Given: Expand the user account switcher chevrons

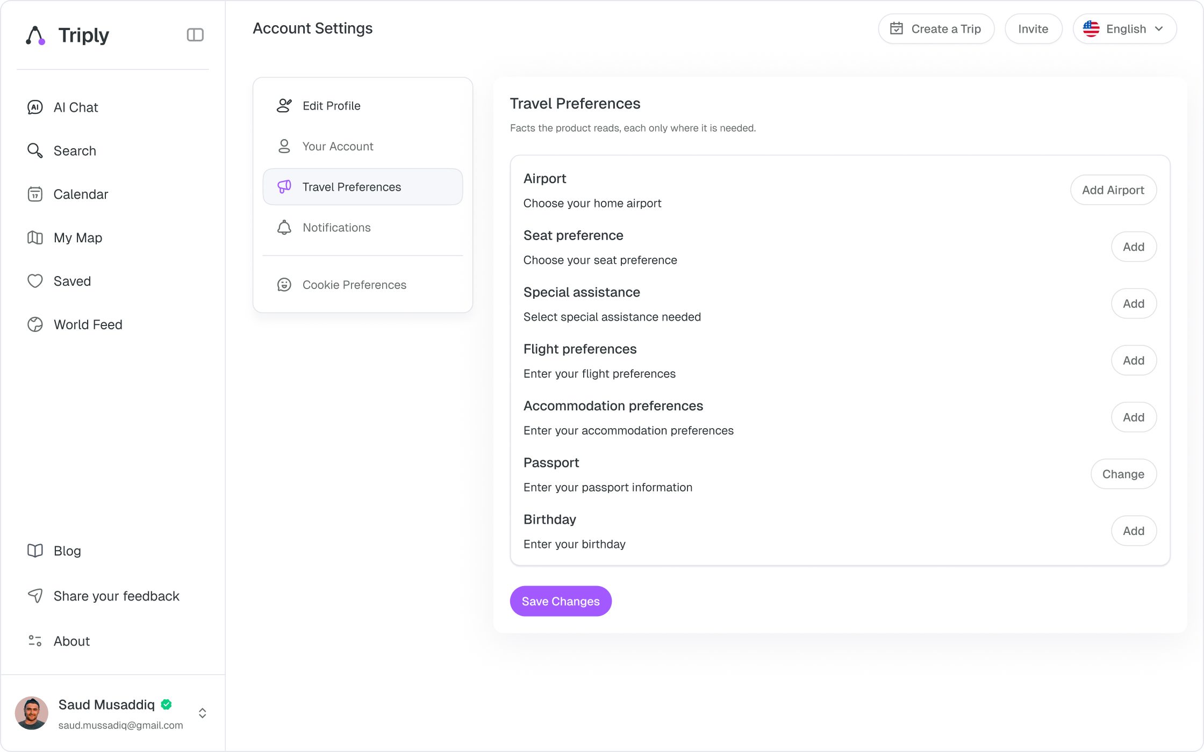Looking at the screenshot, I should click(x=203, y=713).
